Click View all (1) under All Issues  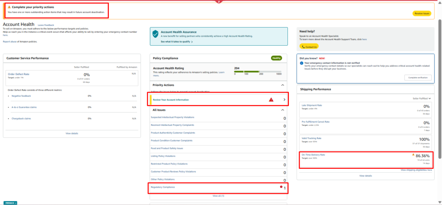[x=218, y=196]
